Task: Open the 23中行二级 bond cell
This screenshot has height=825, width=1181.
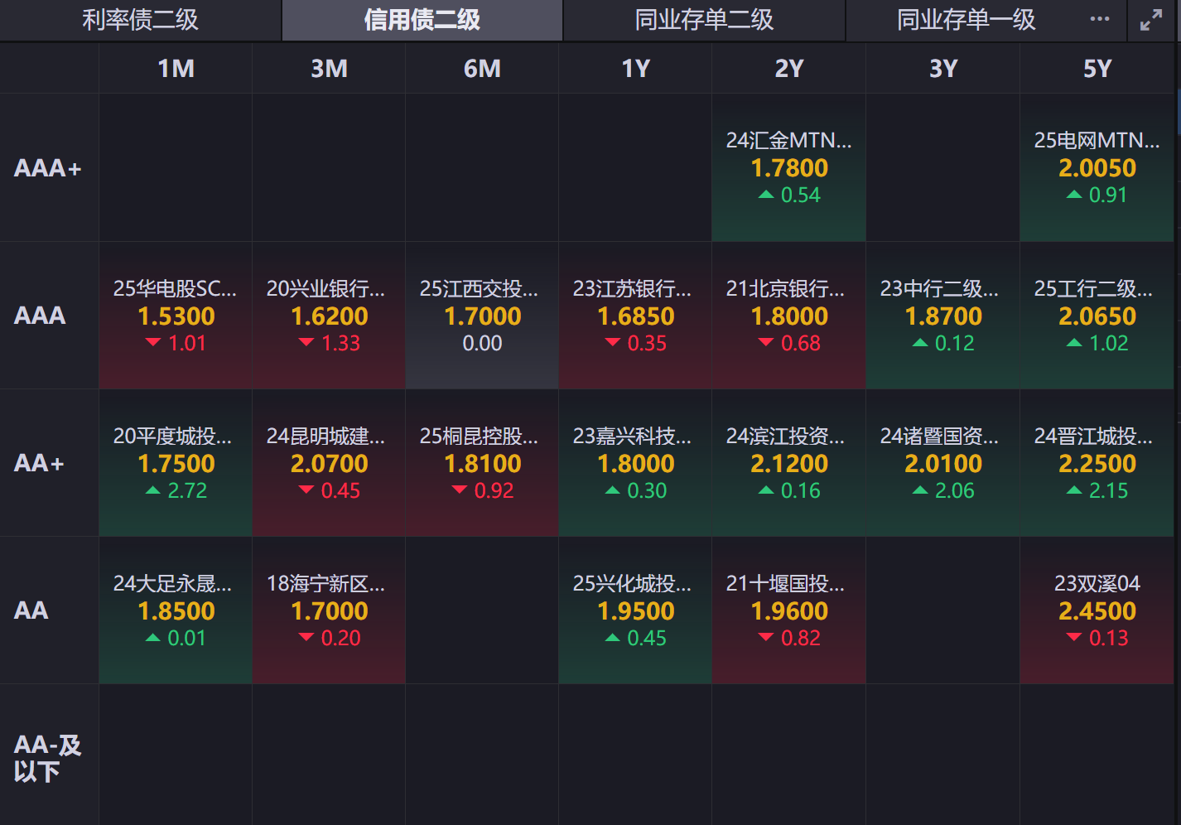Action: coord(942,316)
